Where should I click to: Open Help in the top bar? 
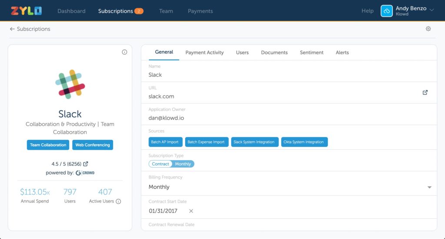tap(368, 11)
